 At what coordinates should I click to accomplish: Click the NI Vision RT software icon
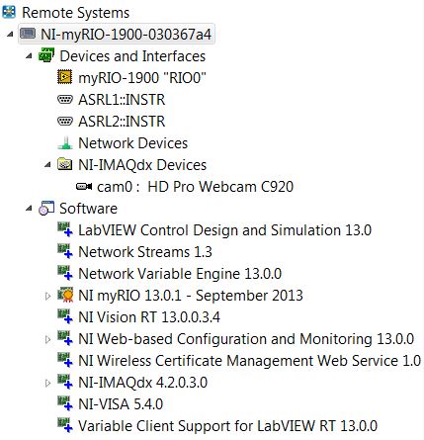(x=65, y=316)
